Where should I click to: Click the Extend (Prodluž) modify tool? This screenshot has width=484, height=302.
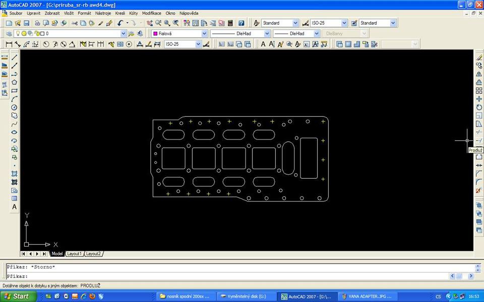tap(479, 140)
